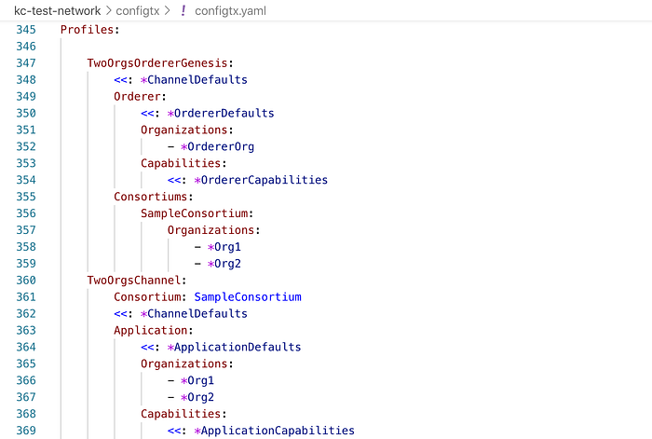Open the configtx folder breadcrumb
This screenshot has width=652, height=439.
tap(138, 11)
